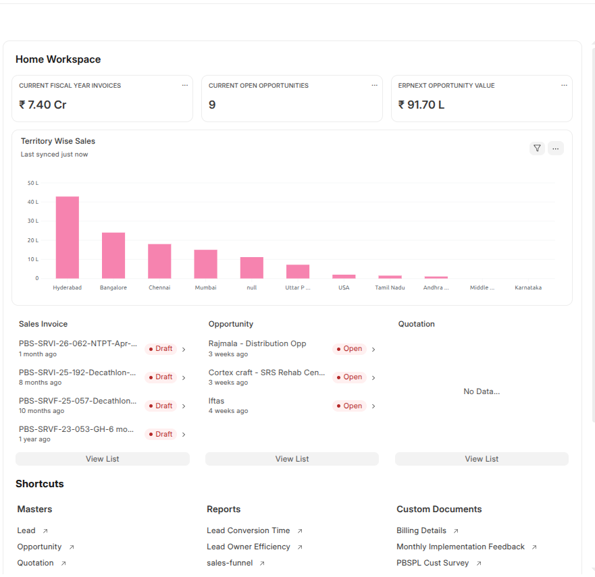Open ellipsis menu on ERPNext Opportunity Value card
The image size is (595, 577).
(564, 85)
